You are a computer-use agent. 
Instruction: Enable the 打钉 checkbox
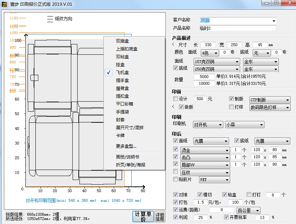249,194
